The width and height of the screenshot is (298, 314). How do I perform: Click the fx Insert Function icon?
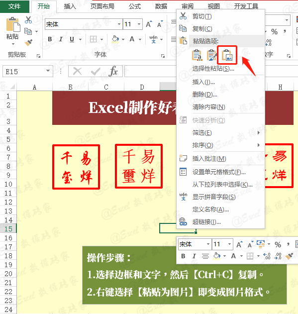pyautogui.click(x=113, y=71)
